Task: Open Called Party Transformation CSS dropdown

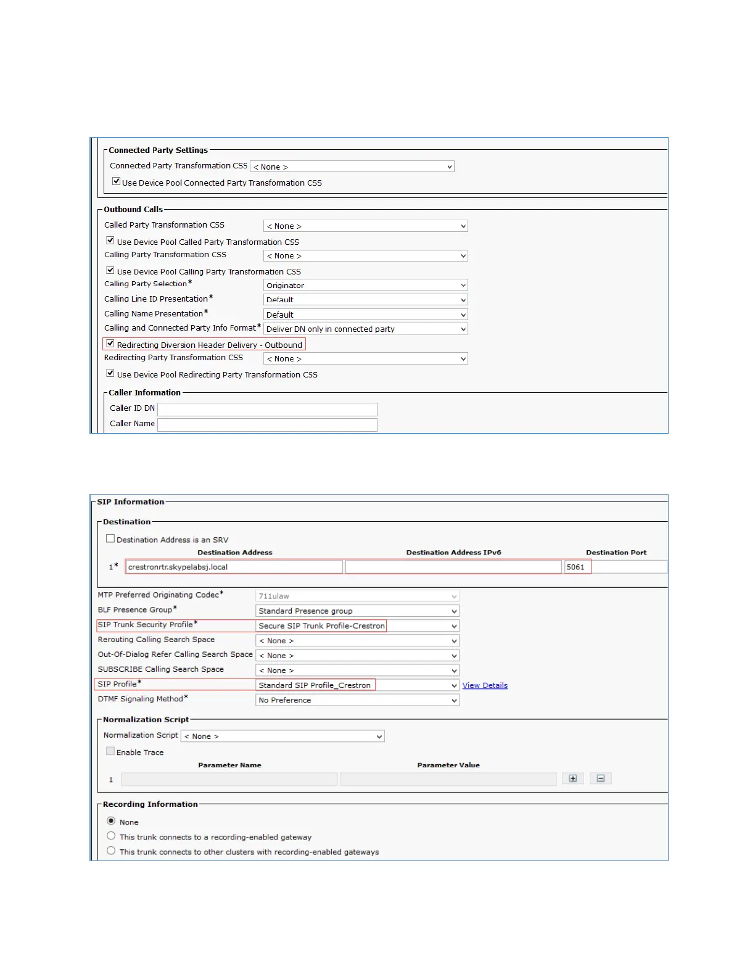Action: [366, 226]
